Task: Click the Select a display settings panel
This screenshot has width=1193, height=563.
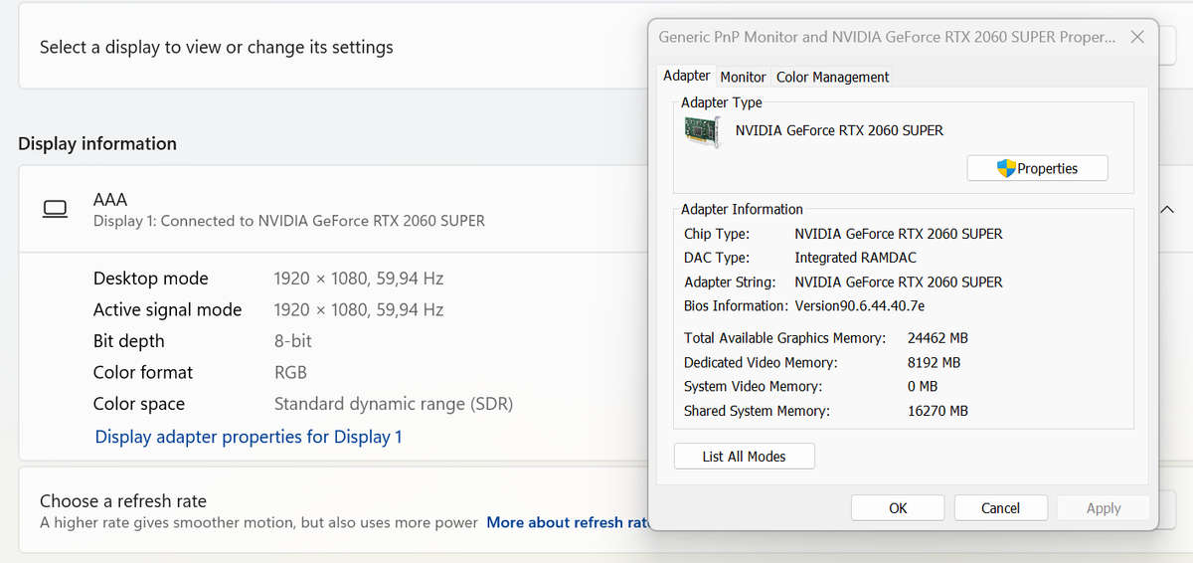Action: pos(298,48)
